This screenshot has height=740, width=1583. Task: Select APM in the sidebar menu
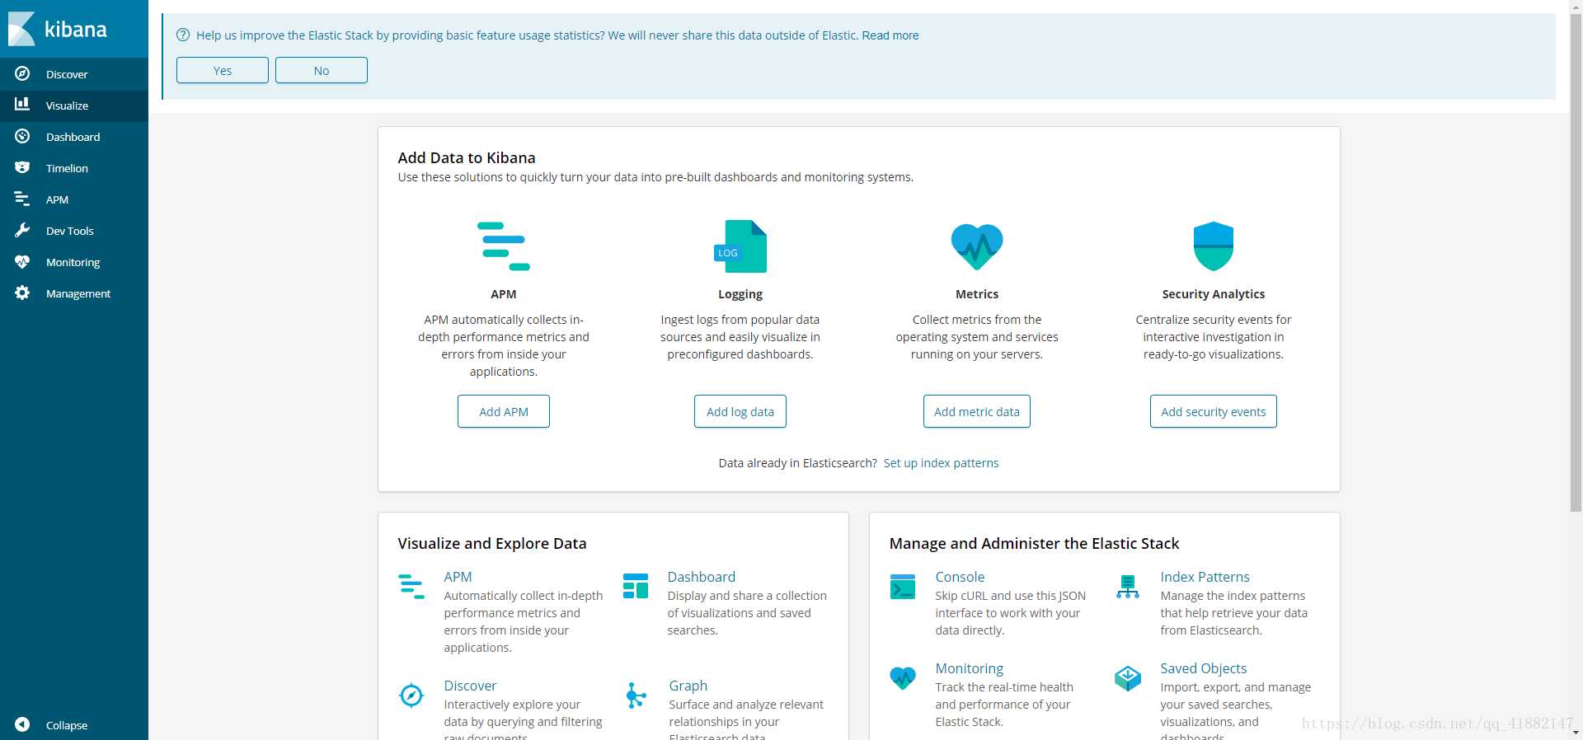pyautogui.click(x=57, y=199)
